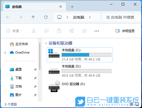142x108 pixels.
Task: Click in the 在 此电脑 中搜索 search box
Action: point(122,17)
